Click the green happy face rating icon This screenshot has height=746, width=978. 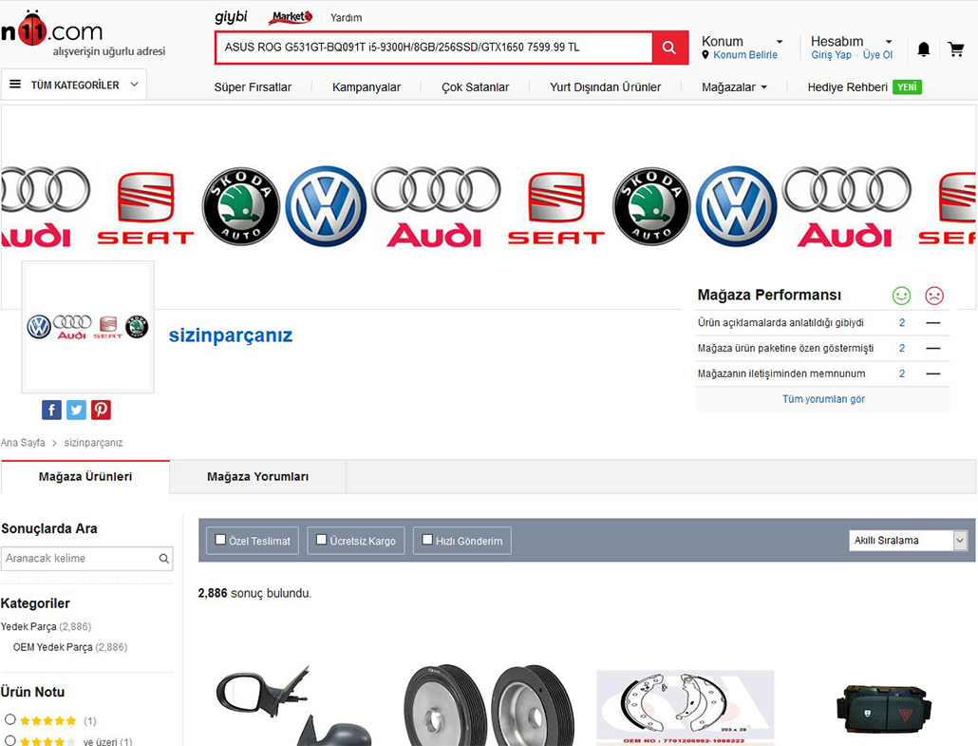(901, 296)
